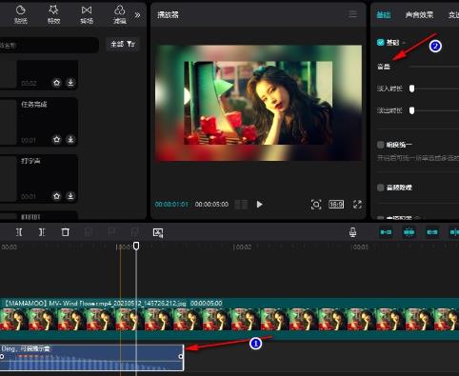Open the 贴纸 stickers panel
The image size is (459, 376).
click(21, 14)
